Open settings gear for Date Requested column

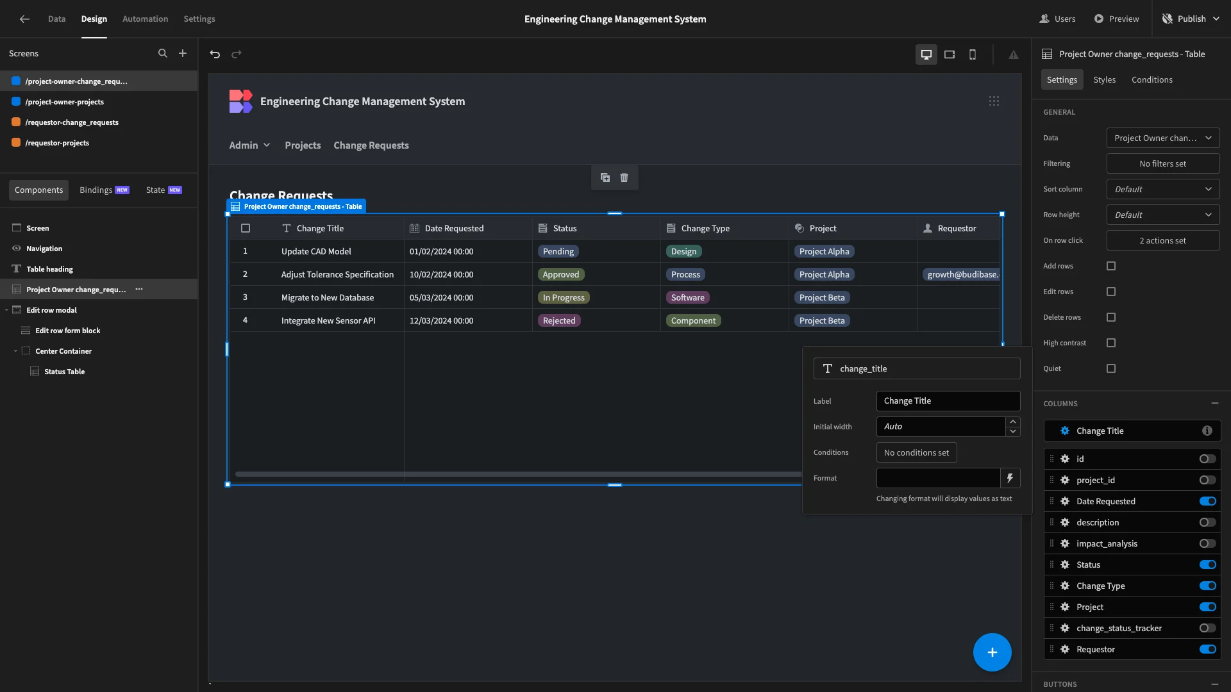click(1065, 502)
